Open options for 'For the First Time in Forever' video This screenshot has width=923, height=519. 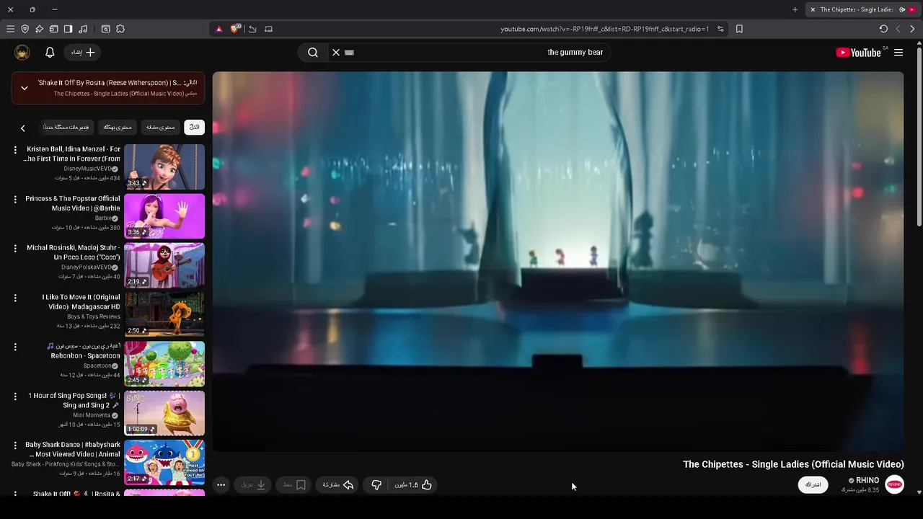point(15,149)
